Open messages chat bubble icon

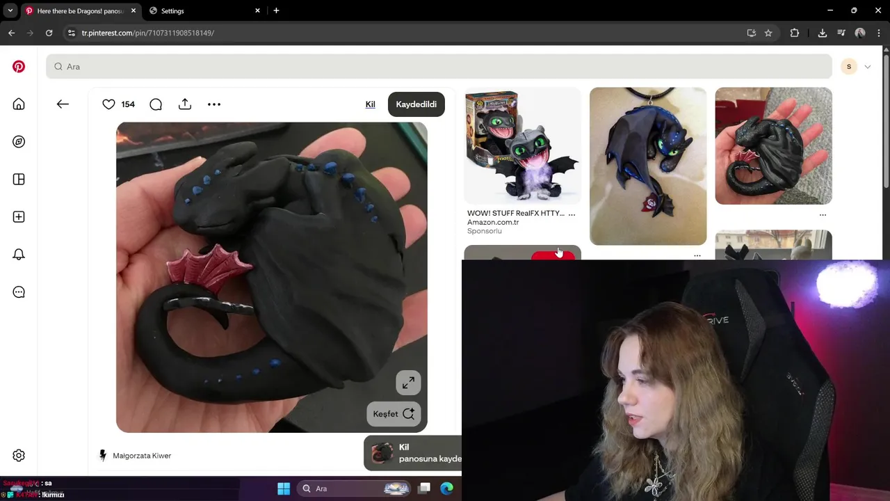coord(19,292)
